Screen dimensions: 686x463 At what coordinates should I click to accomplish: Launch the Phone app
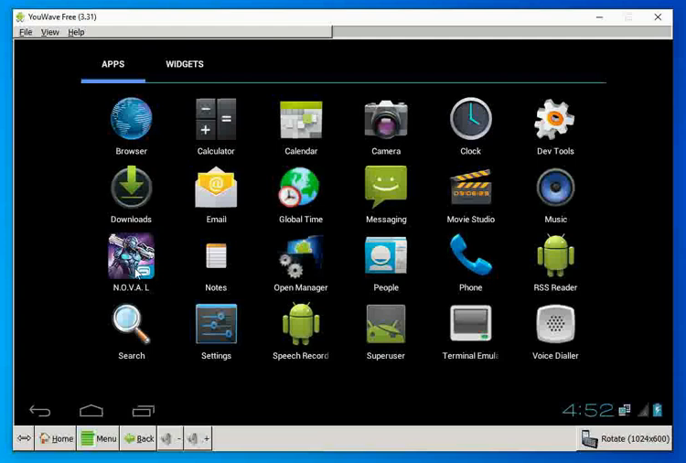471,254
